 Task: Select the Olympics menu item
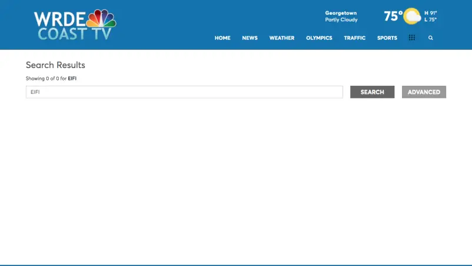pyautogui.click(x=319, y=38)
